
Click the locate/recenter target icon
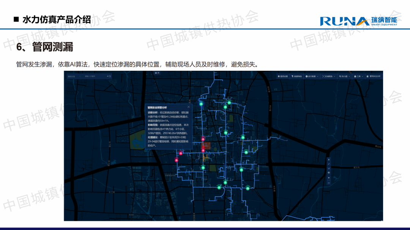tap(329, 173)
